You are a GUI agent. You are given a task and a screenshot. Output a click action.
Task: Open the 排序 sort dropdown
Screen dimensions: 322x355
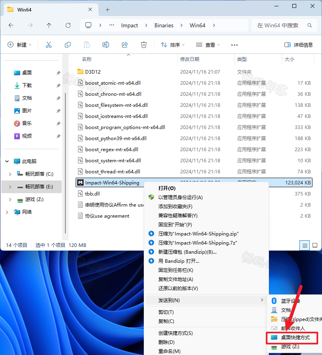tap(173, 45)
